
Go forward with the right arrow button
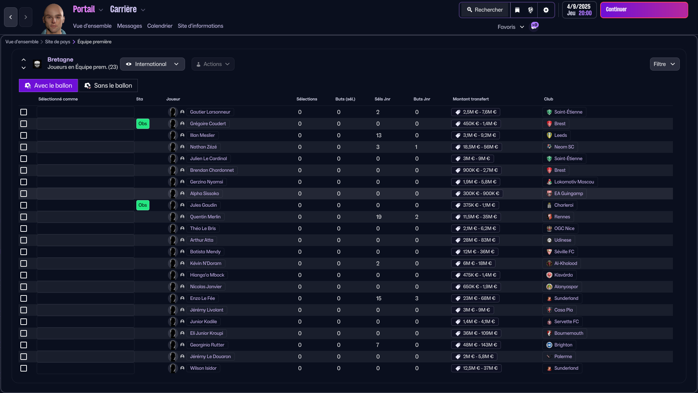tap(26, 17)
